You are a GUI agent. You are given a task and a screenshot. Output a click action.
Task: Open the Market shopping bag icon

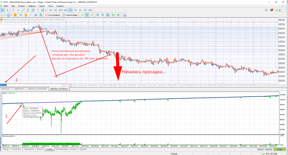[x=26, y=15]
